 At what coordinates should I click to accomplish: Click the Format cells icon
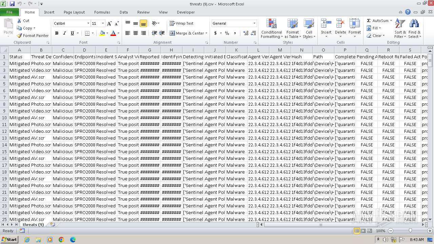click(355, 24)
